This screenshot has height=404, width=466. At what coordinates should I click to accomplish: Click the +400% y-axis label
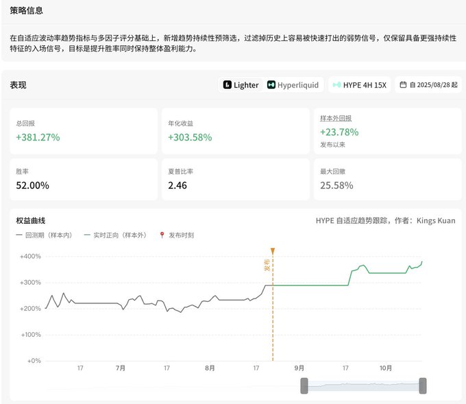30,256
